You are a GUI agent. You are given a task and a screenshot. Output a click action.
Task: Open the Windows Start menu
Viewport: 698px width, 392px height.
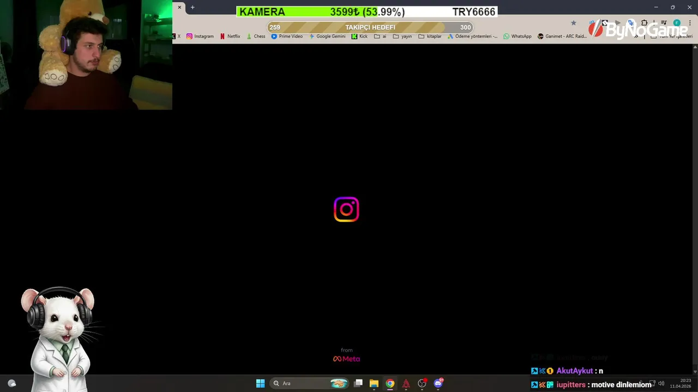260,383
